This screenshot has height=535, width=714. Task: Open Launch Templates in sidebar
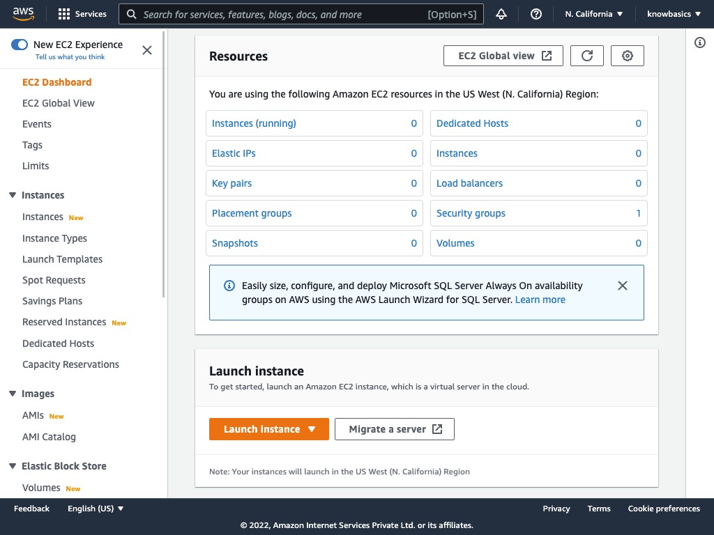click(62, 259)
